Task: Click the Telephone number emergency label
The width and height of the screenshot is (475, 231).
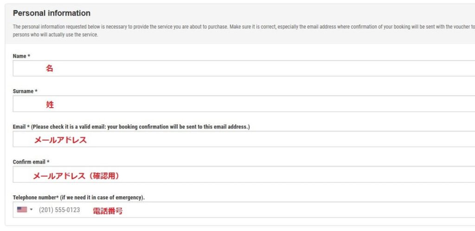Action: click(x=79, y=198)
